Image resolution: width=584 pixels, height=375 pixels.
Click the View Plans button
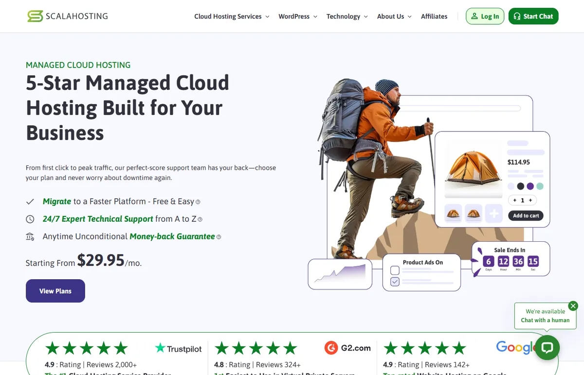55,291
